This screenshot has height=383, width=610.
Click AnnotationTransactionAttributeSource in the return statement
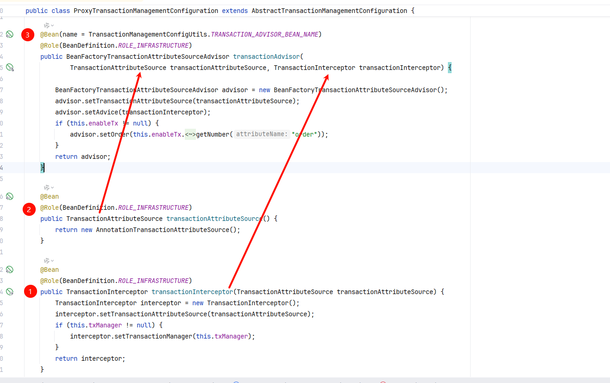pyautogui.click(x=161, y=230)
